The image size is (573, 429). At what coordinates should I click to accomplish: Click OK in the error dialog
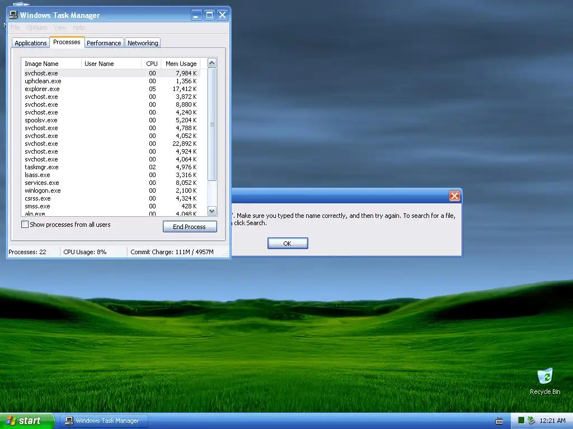coord(288,244)
